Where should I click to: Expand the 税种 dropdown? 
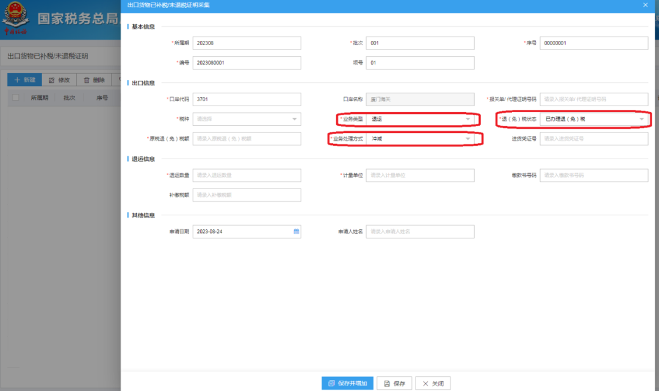click(x=247, y=119)
